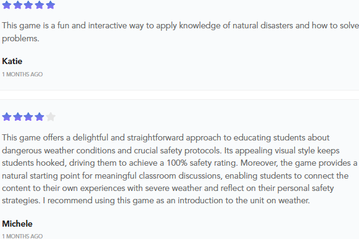This screenshot has width=359, height=239.
Task: Click the empty gray fifth star
Action: point(51,116)
